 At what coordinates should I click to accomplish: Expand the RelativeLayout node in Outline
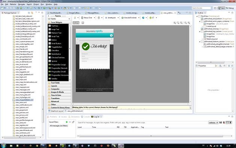pyautogui.click(x=202, y=39)
